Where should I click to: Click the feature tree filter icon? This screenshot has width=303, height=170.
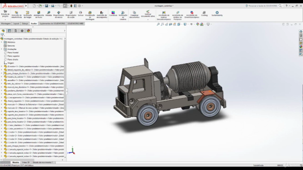click(x=2, y=35)
